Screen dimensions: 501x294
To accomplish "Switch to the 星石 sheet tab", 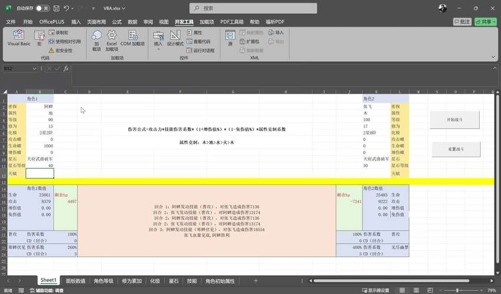I will tap(173, 281).
